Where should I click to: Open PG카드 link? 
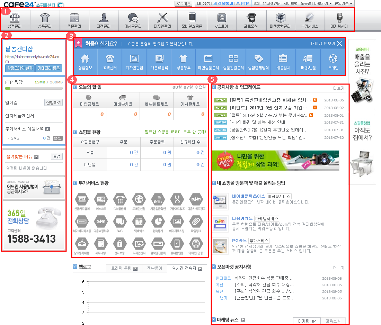pyautogui.click(x=239, y=240)
